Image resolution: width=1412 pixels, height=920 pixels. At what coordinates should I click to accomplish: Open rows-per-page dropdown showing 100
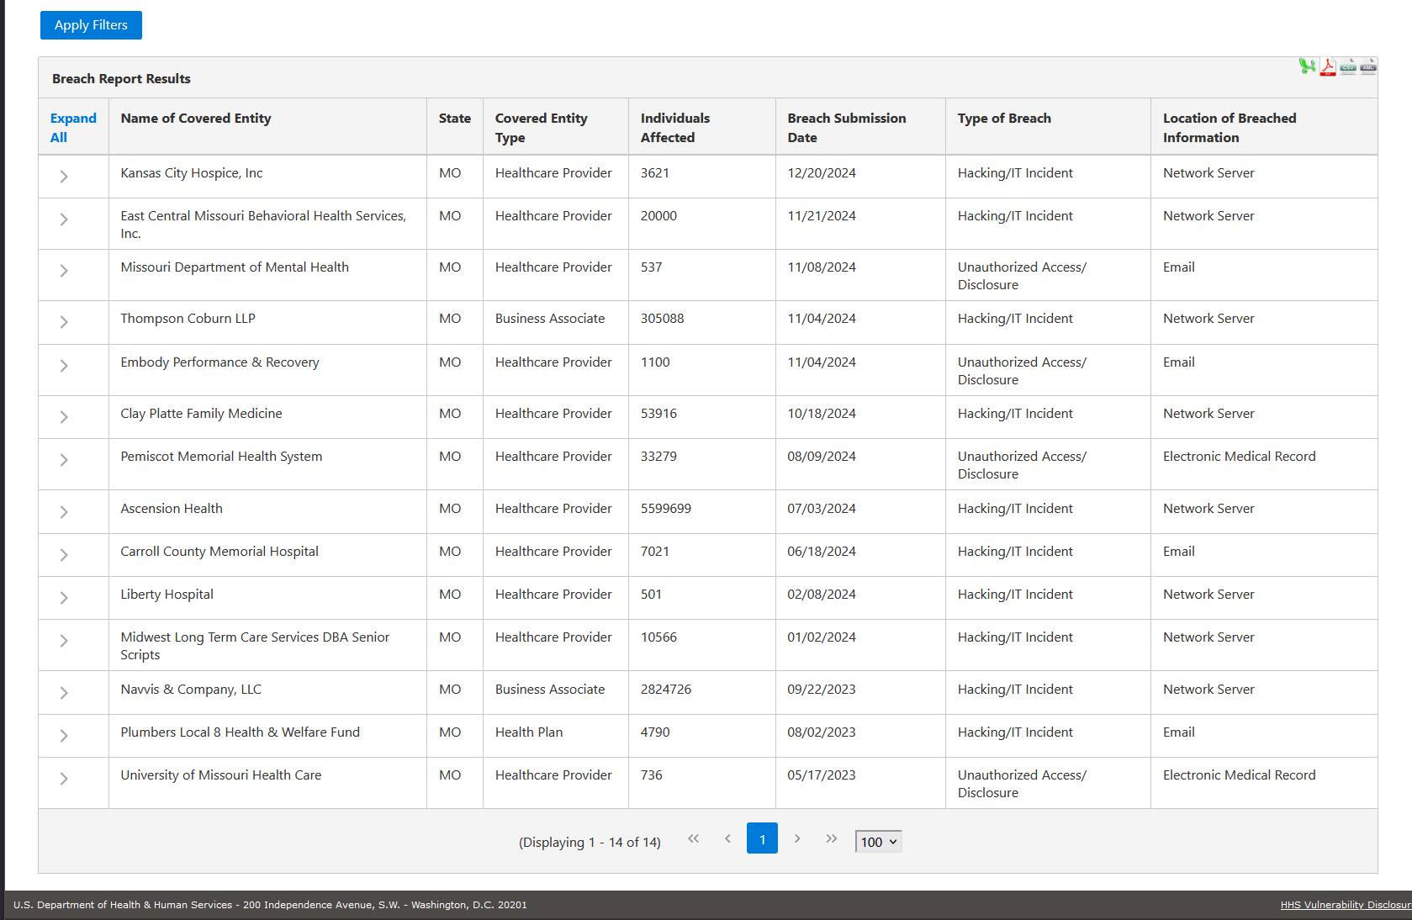click(878, 842)
